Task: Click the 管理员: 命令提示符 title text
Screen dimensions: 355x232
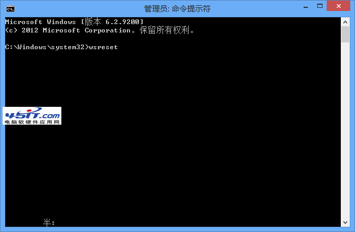Action: tap(177, 9)
